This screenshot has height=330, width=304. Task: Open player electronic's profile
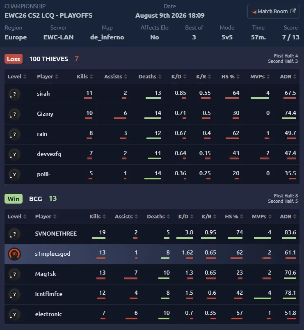click(48, 314)
